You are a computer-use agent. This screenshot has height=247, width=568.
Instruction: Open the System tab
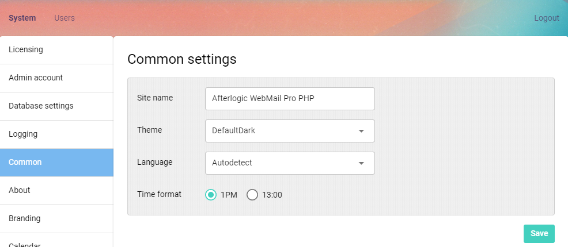coord(22,18)
